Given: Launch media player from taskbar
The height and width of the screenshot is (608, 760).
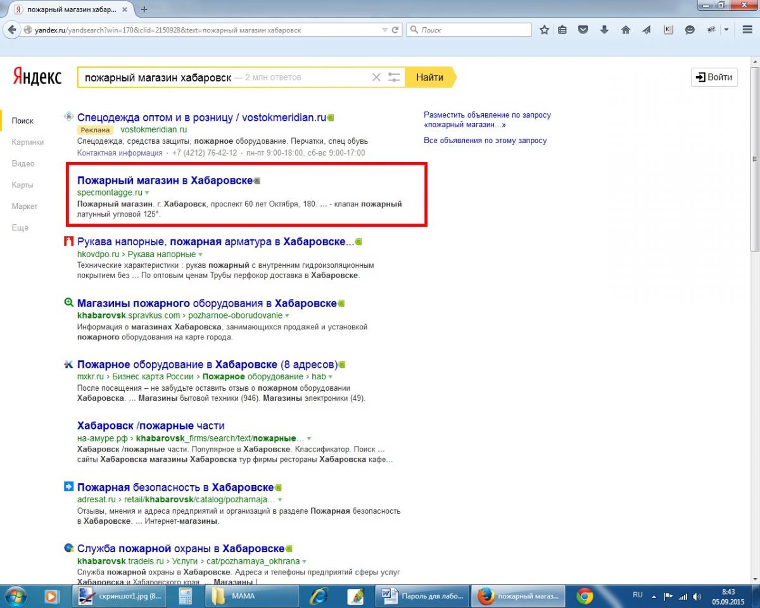Looking at the screenshot, I should 51,596.
